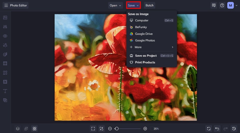
Task: Select the Text tool in sidebar
Action: [5, 91]
